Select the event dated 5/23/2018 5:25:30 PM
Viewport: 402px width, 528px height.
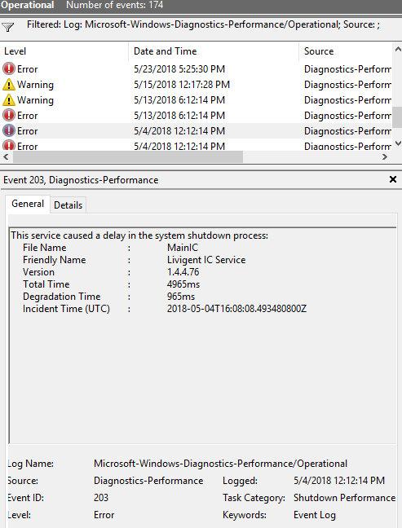tap(179, 69)
